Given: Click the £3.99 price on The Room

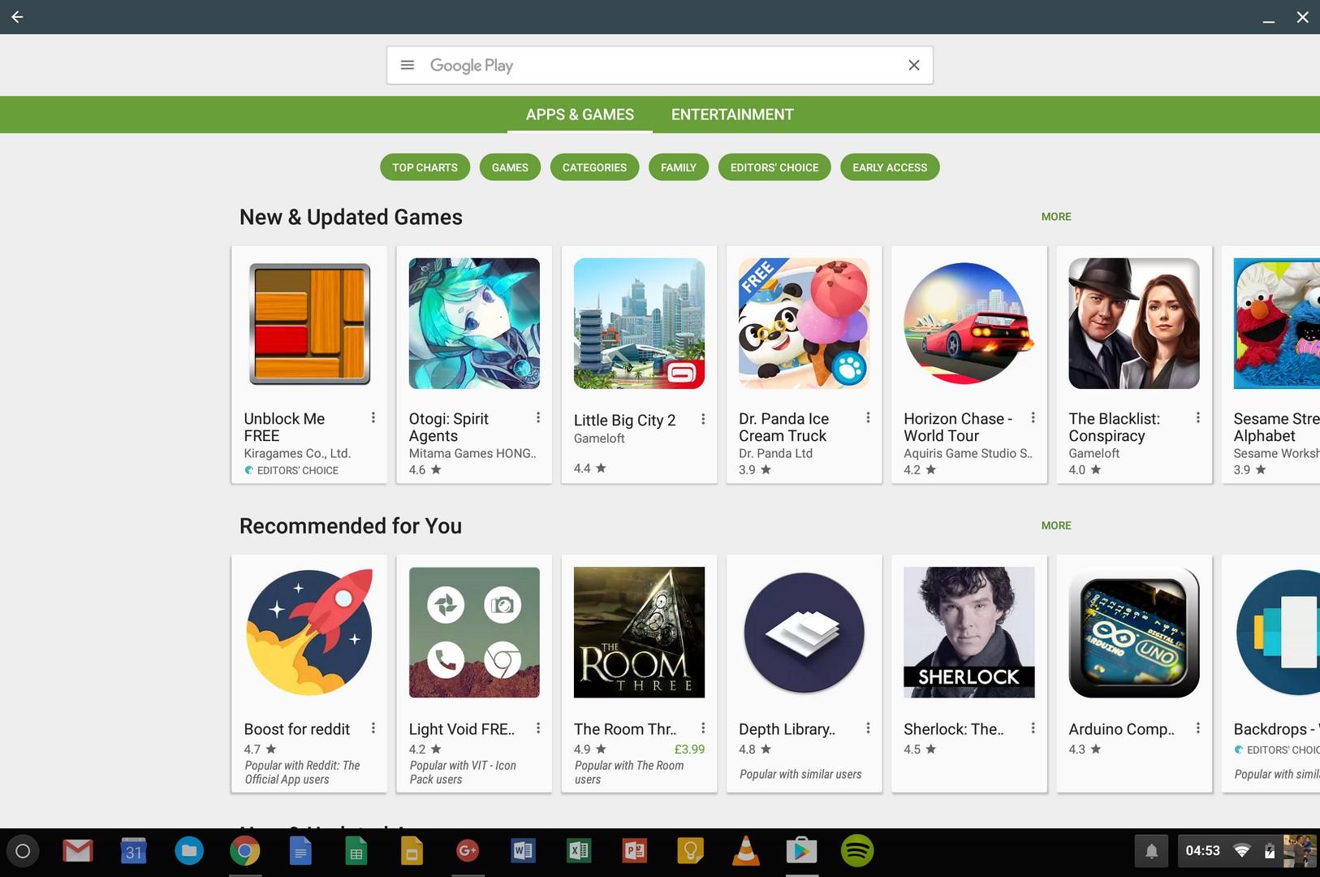Looking at the screenshot, I should (689, 749).
